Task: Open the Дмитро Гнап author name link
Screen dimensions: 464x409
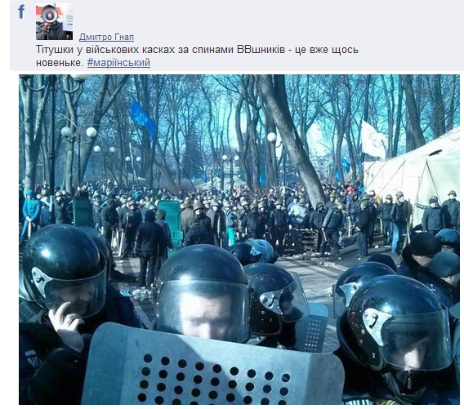Action: tap(106, 37)
